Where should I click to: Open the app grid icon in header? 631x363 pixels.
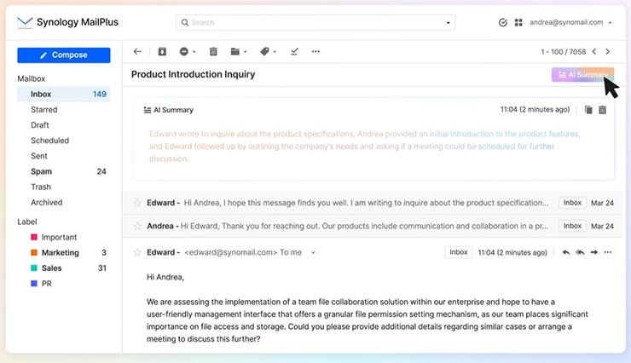point(518,22)
